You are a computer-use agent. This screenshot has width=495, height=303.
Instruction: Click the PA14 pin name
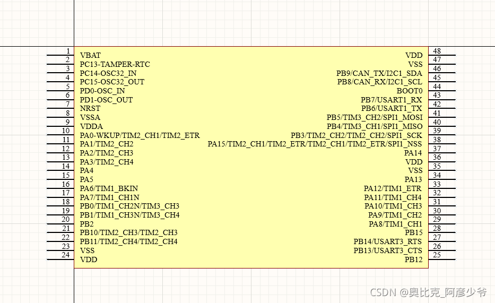(x=413, y=153)
